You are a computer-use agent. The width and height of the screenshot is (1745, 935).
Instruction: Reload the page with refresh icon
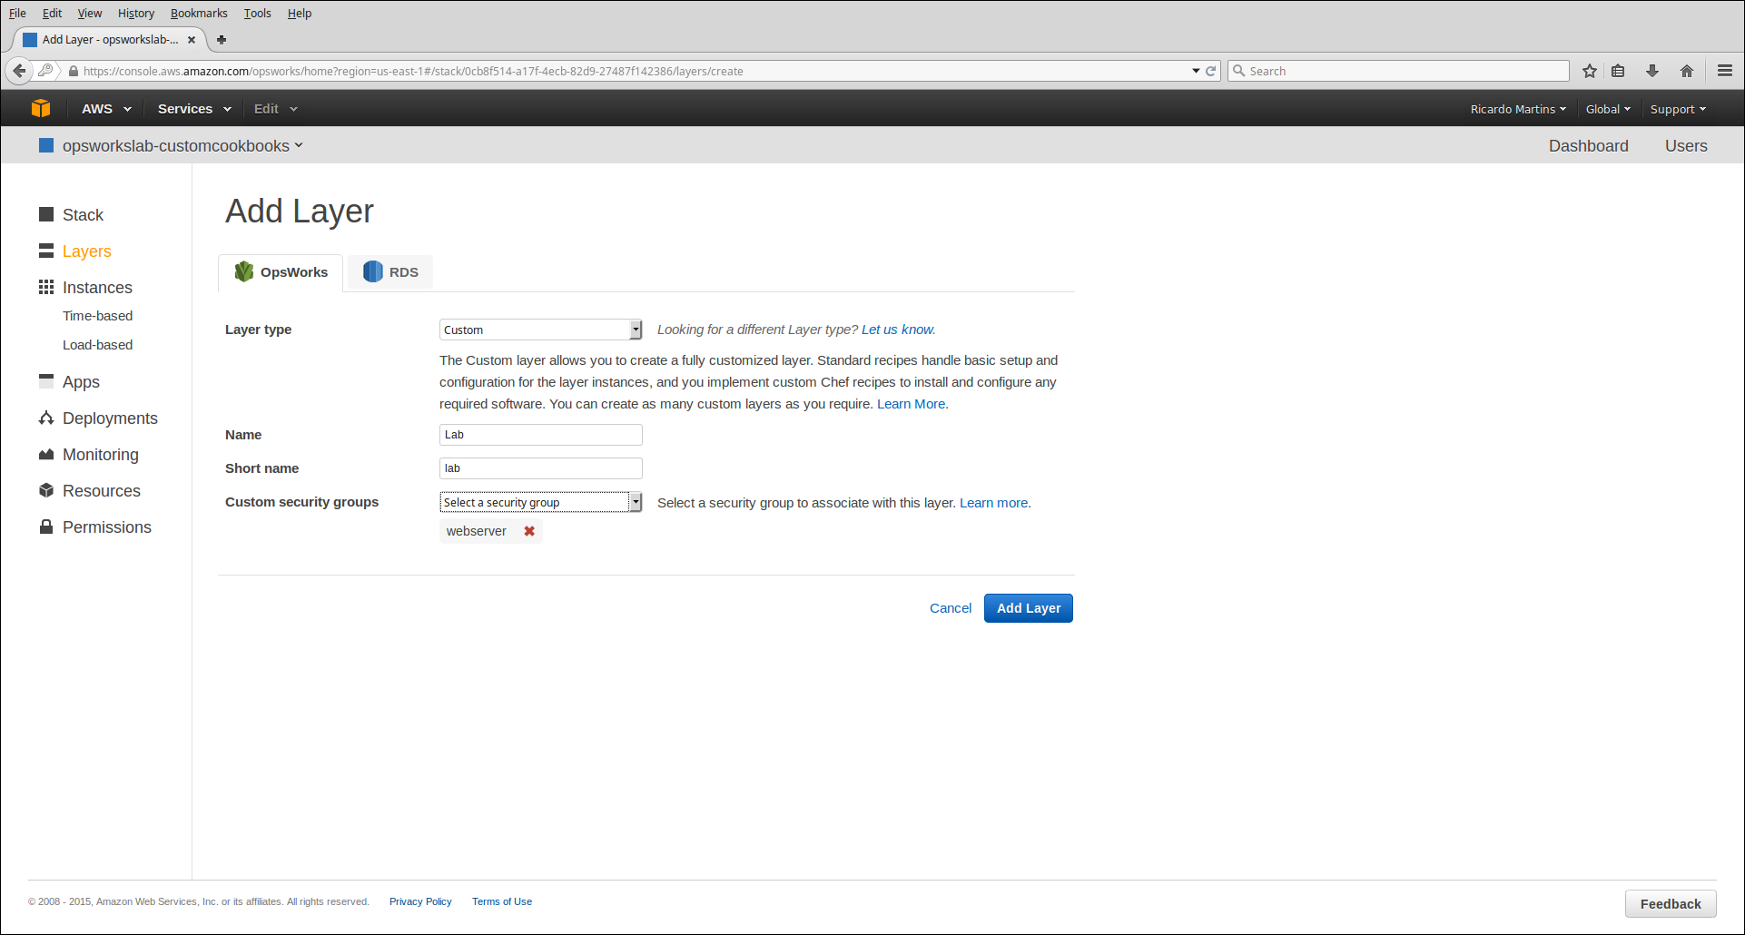pos(1210,71)
